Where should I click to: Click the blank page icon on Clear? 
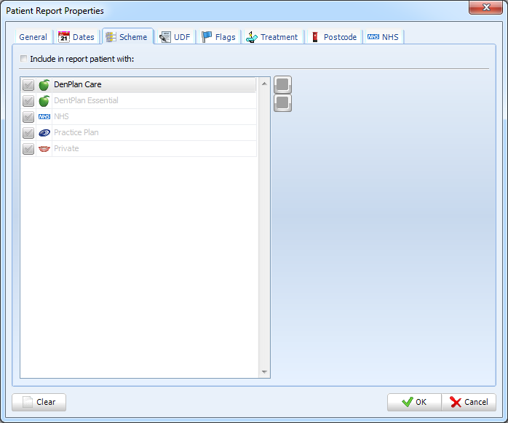[x=28, y=402]
